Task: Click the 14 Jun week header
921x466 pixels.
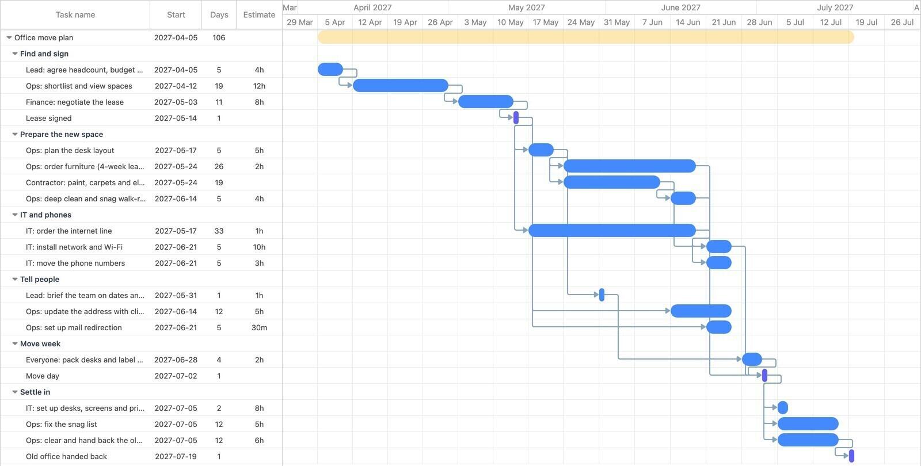Action: click(688, 22)
